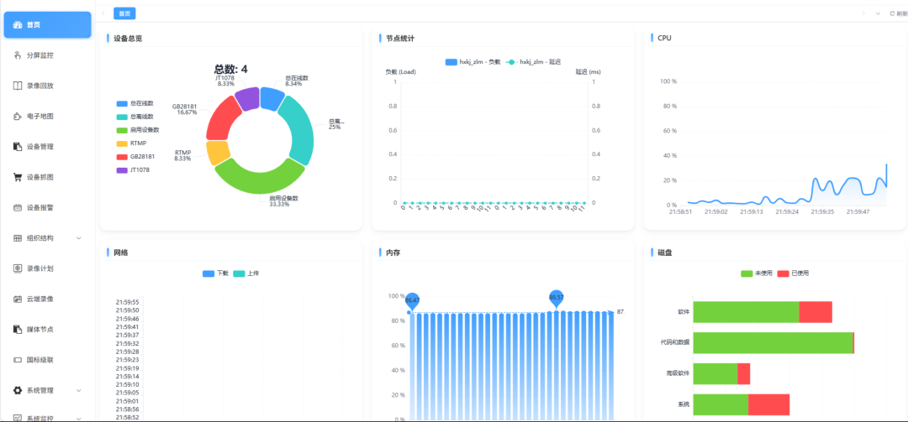
Task: Expand the 系统管理 submenu chevron
Action: (x=79, y=391)
